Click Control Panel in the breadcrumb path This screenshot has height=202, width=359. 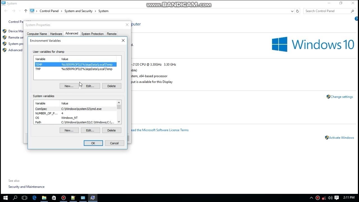point(49,11)
